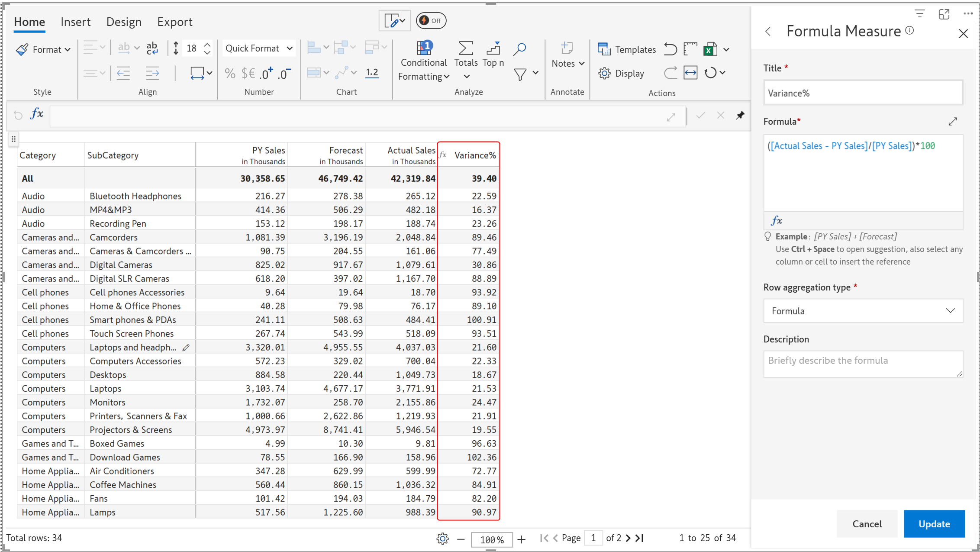Click the Cancel button
980x552 pixels.
tap(867, 524)
